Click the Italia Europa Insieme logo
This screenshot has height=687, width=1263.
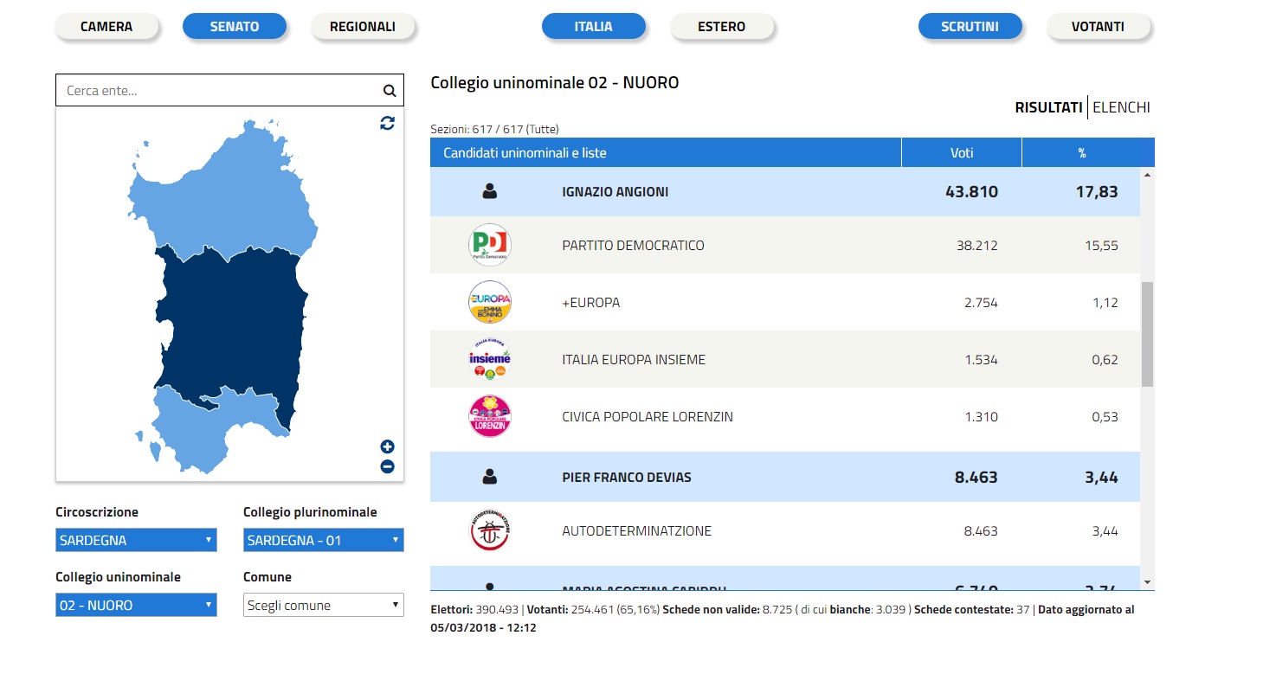pyautogui.click(x=489, y=360)
